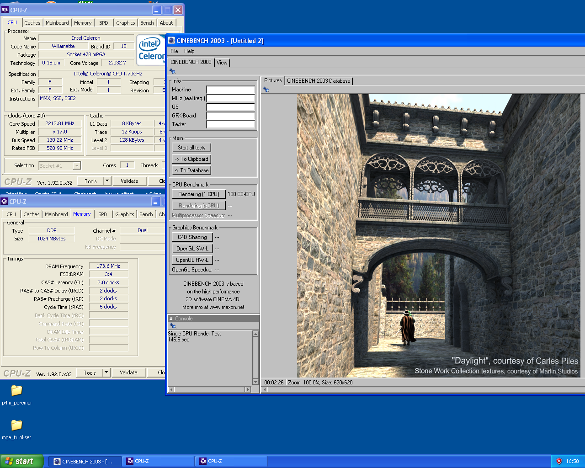The width and height of the screenshot is (585, 468).
Task: Click the Daylight rendered image
Action: pos(439,236)
